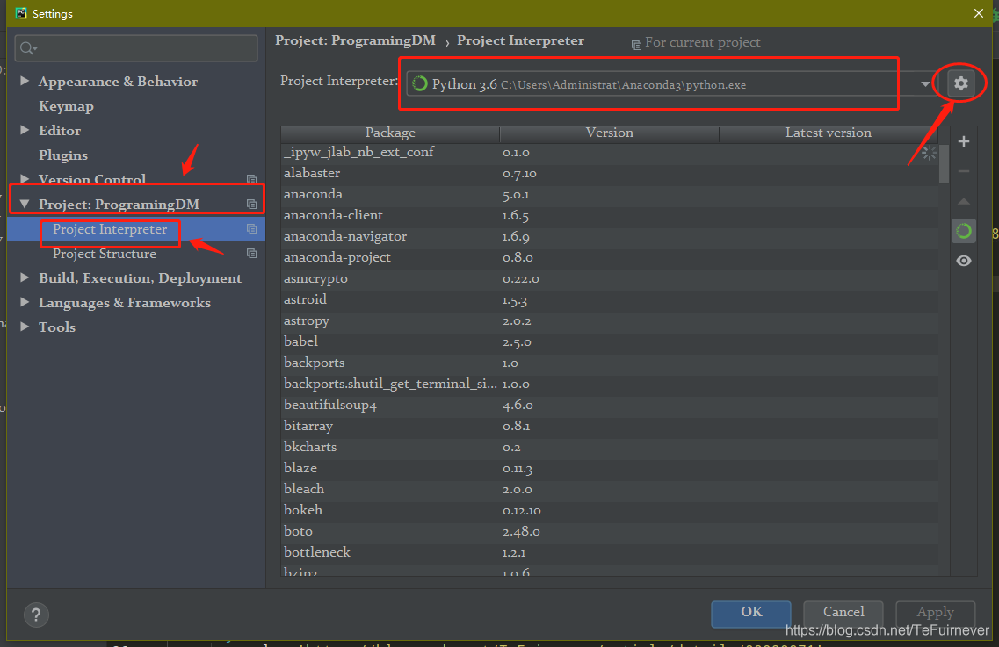
Task: Select the beautifulsoup4 package row
Action: (x=609, y=405)
